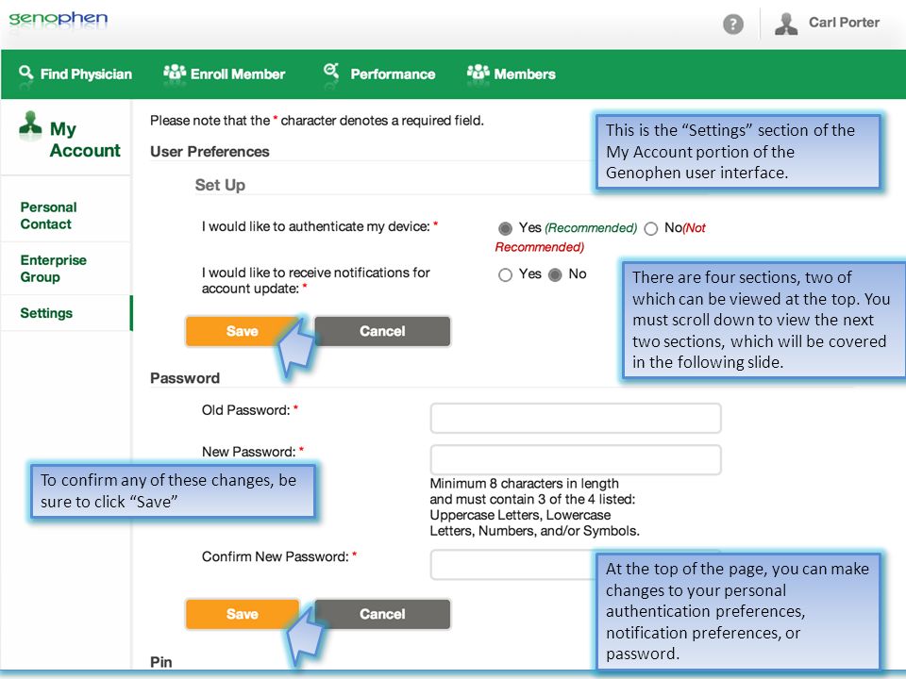Click the Carl Porter user name
This screenshot has width=906, height=679.
(x=844, y=23)
